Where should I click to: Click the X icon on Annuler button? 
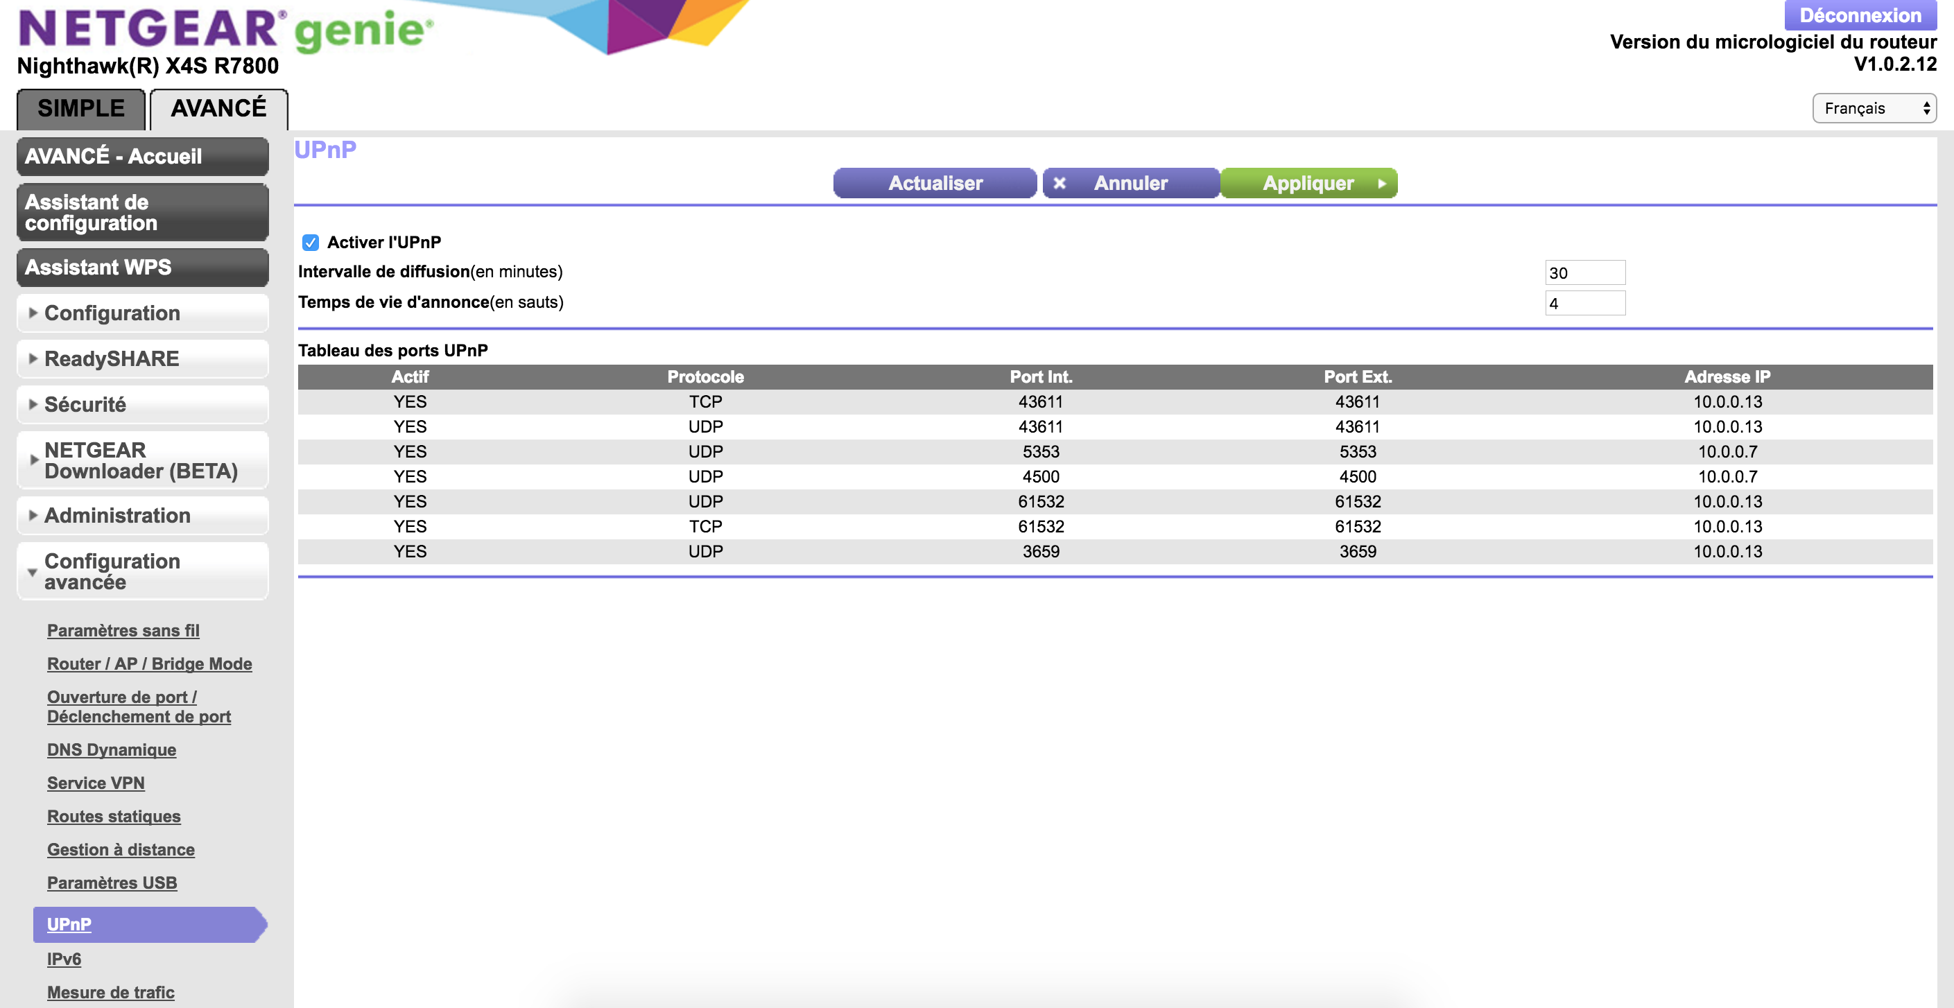[x=1060, y=183]
